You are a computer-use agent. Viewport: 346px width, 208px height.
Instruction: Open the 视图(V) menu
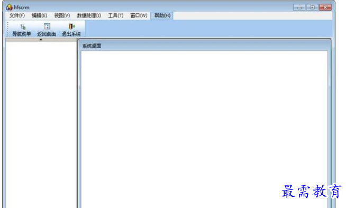pos(62,15)
